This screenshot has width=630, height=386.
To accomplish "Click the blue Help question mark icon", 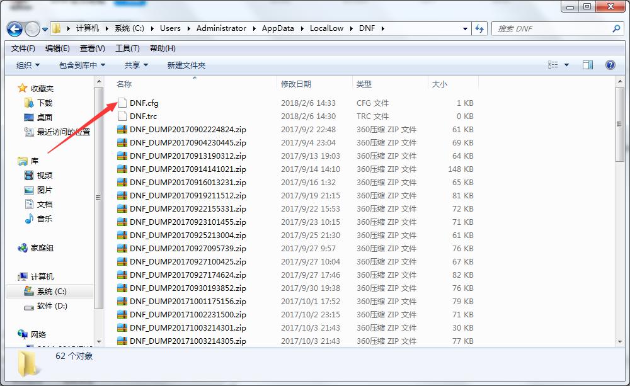I will (x=609, y=65).
